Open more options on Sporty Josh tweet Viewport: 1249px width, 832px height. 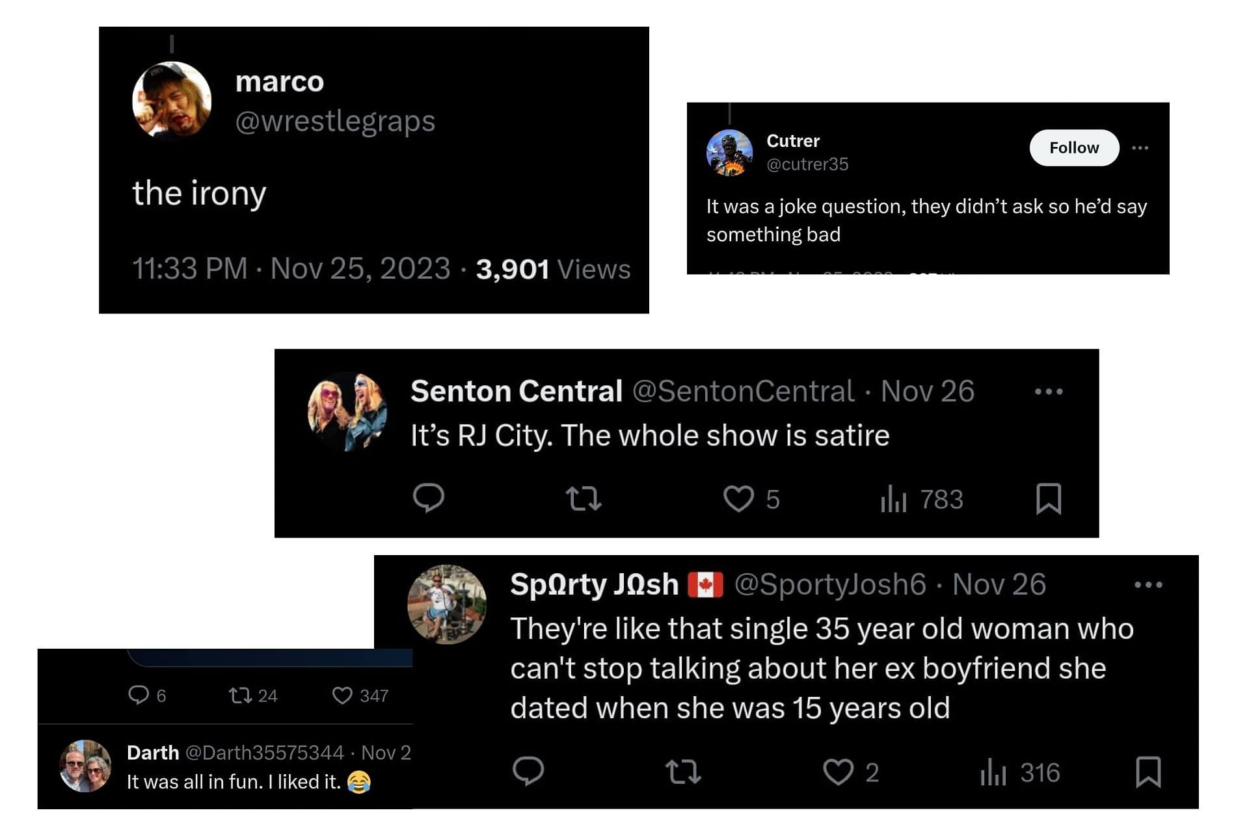[1148, 584]
